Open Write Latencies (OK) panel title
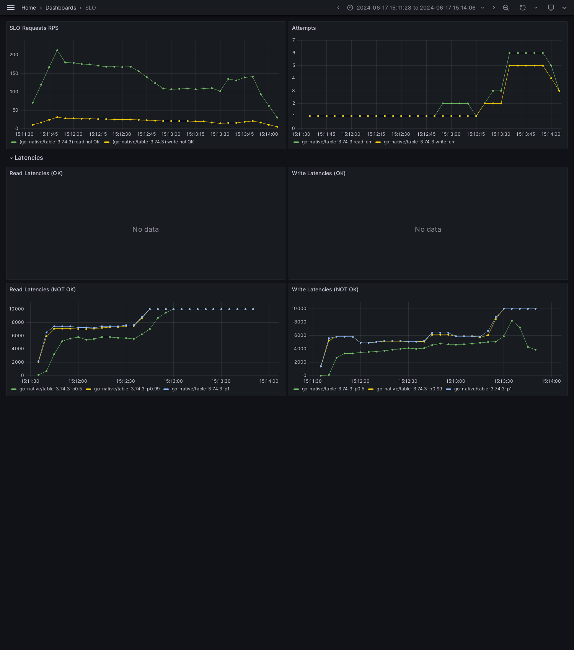 coord(319,173)
